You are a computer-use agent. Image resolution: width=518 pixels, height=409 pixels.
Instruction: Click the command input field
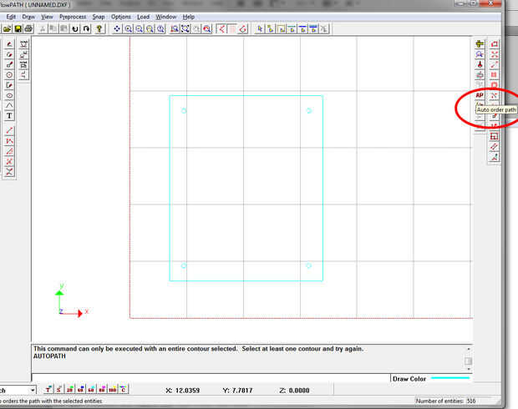[x=211, y=378]
